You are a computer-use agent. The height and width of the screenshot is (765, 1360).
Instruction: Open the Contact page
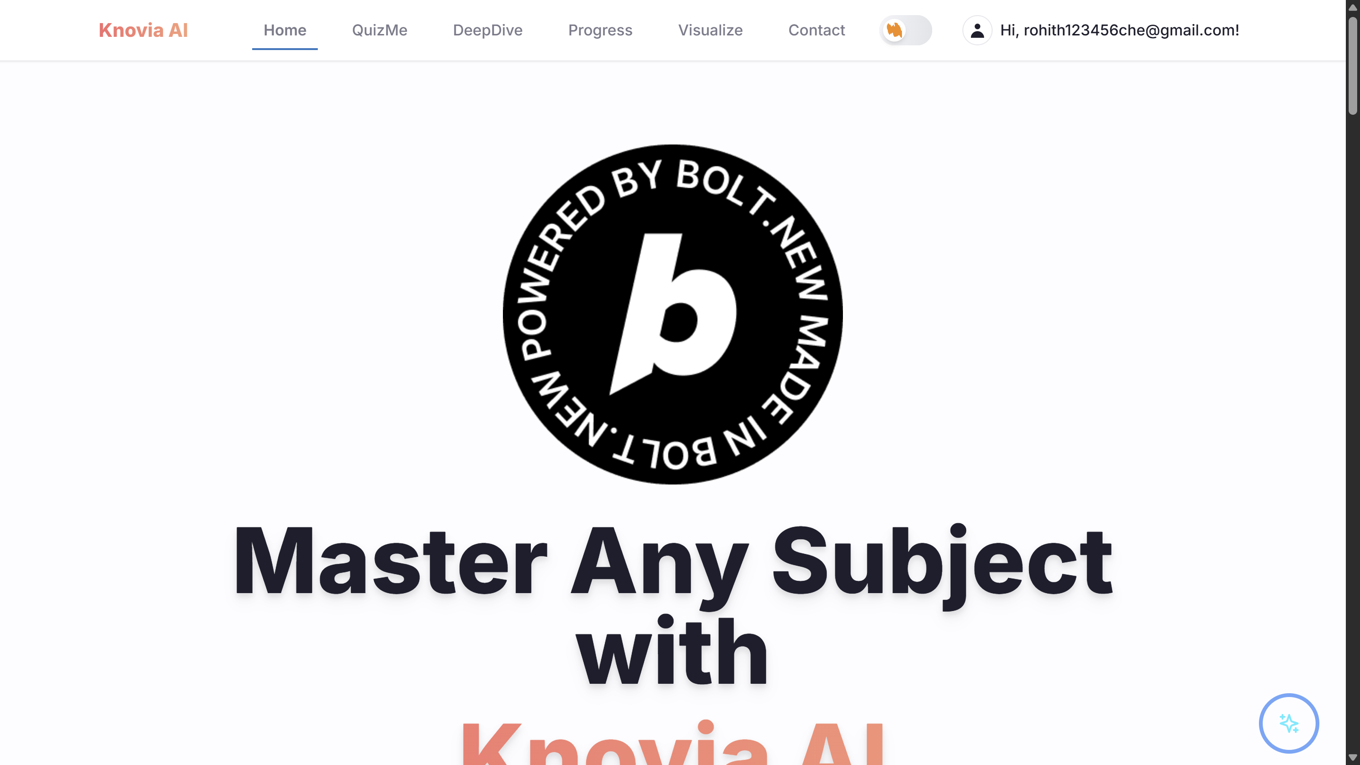816,30
